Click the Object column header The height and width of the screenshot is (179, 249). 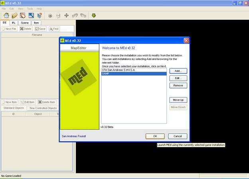coord(38,114)
